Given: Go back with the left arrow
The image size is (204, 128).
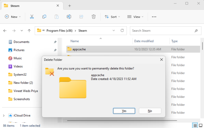Looking at the screenshot, I should coord(5,31).
